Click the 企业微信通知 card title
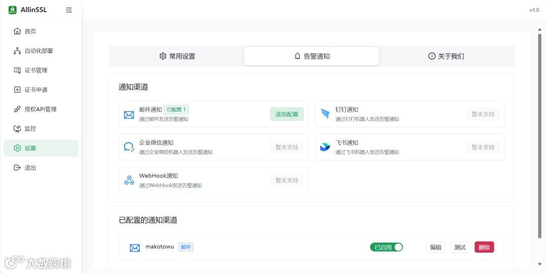This screenshot has height=273, width=547. pyautogui.click(x=157, y=143)
